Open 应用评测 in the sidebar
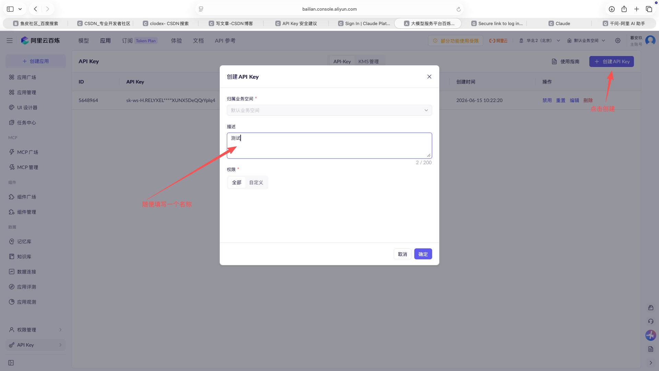This screenshot has width=659, height=371. coord(36,287)
